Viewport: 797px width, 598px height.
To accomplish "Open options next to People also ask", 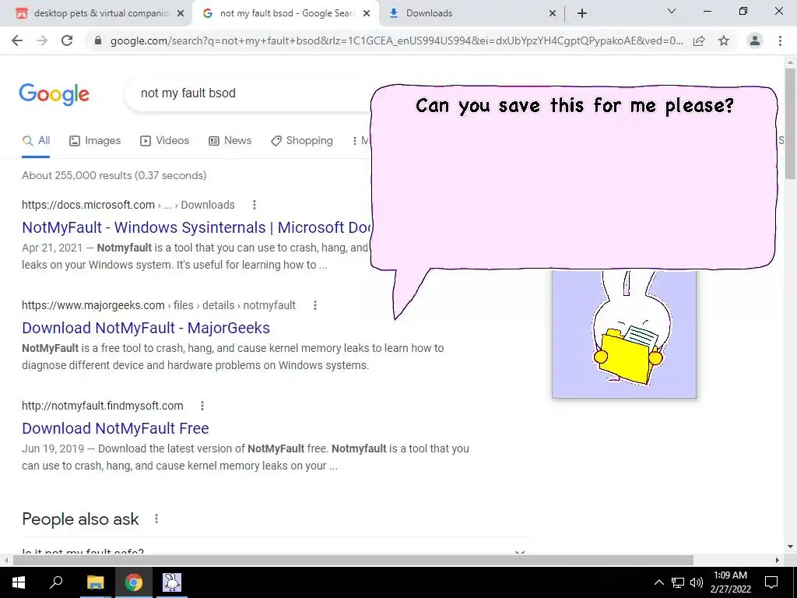I will (x=156, y=519).
